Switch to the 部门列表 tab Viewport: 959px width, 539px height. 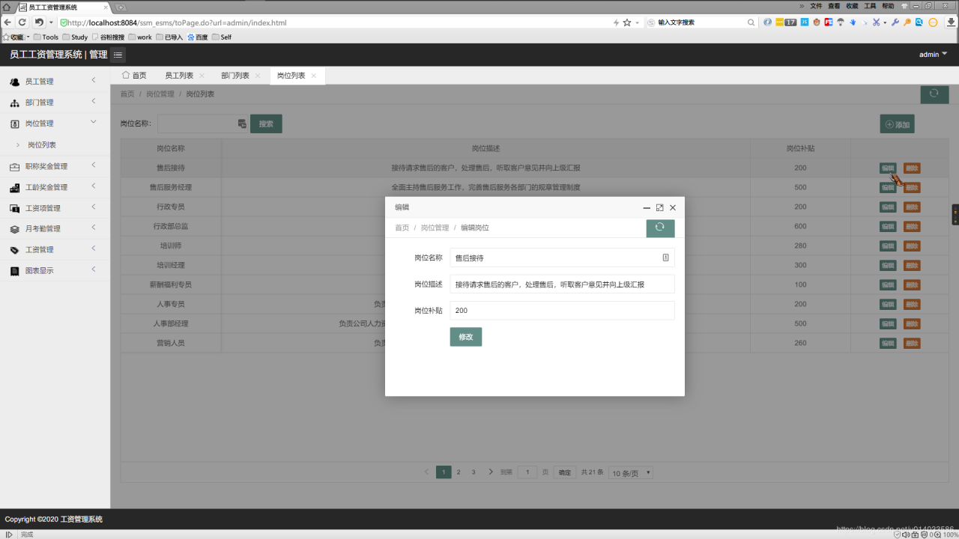click(x=235, y=76)
